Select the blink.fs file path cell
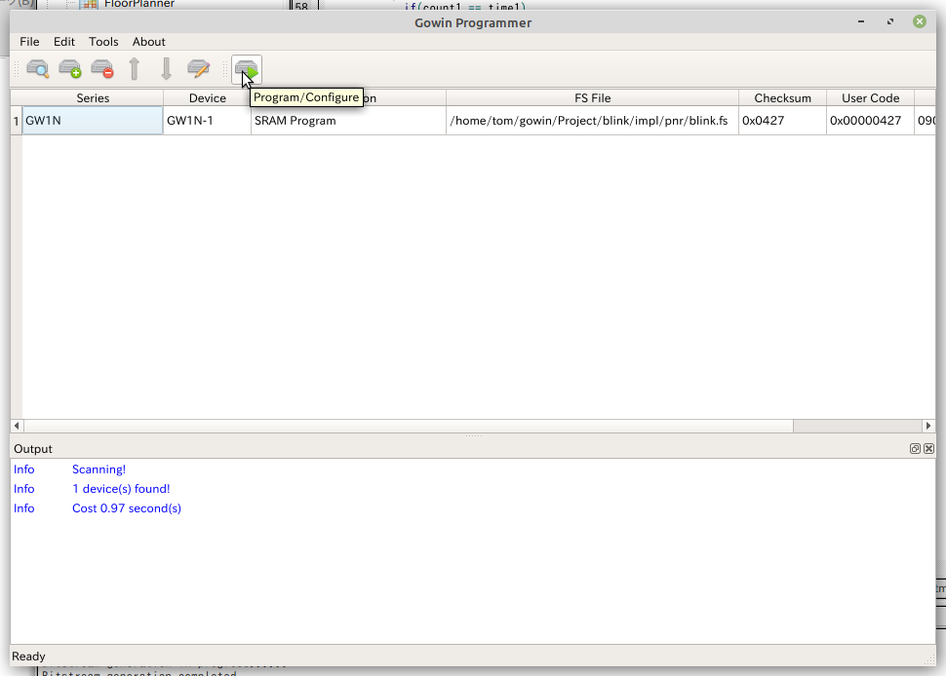 click(x=592, y=121)
